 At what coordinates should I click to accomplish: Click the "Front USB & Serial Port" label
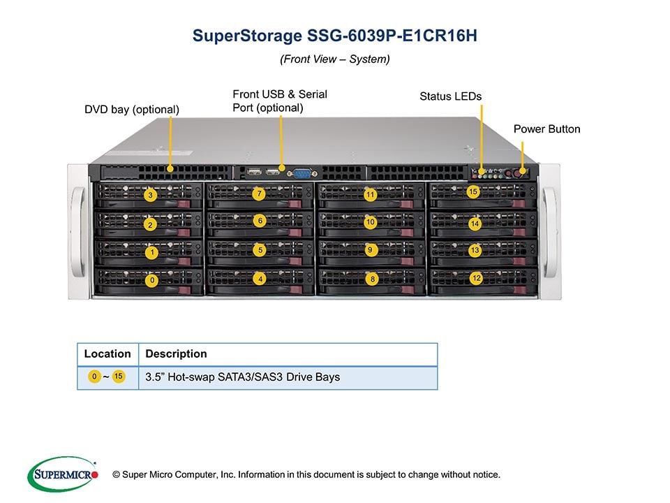(279, 101)
